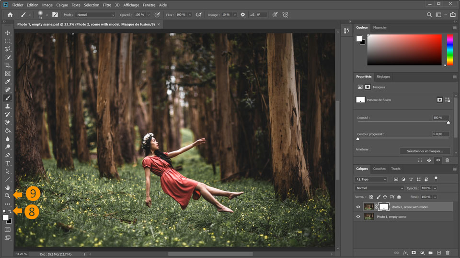This screenshot has height=258, width=460.
Task: Expand the layer filter Type dropdown
Action: coord(371,179)
